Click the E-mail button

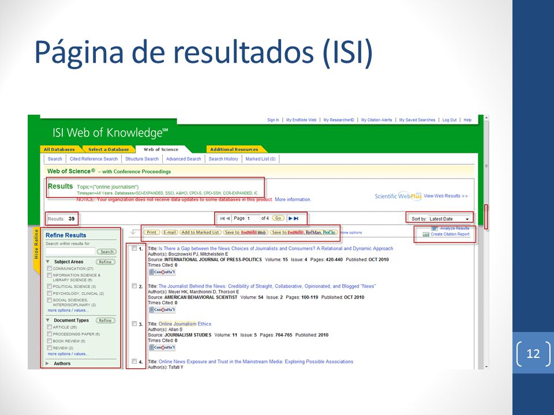tap(169, 232)
